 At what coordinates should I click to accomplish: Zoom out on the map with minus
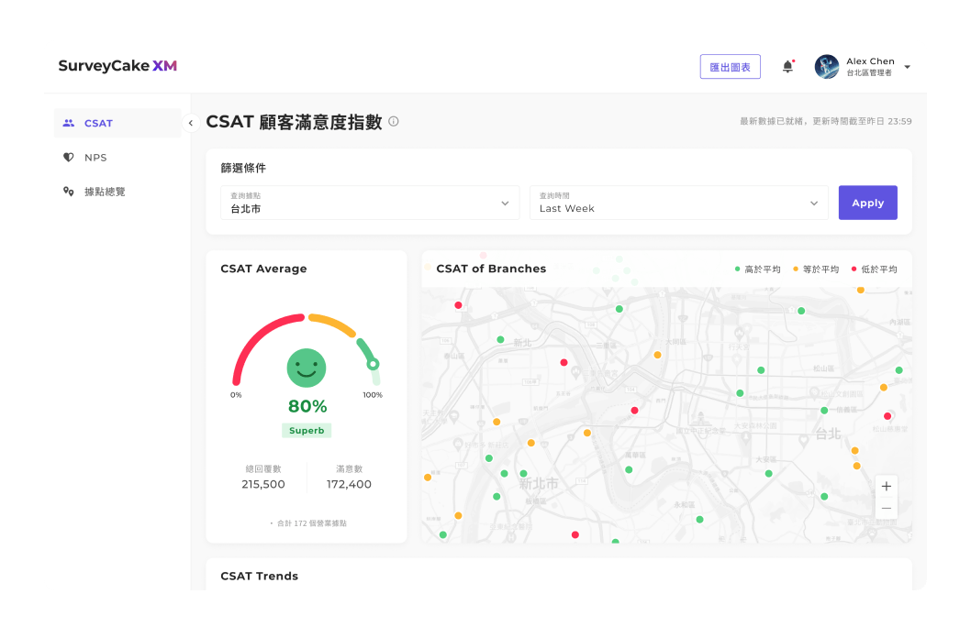point(886,508)
